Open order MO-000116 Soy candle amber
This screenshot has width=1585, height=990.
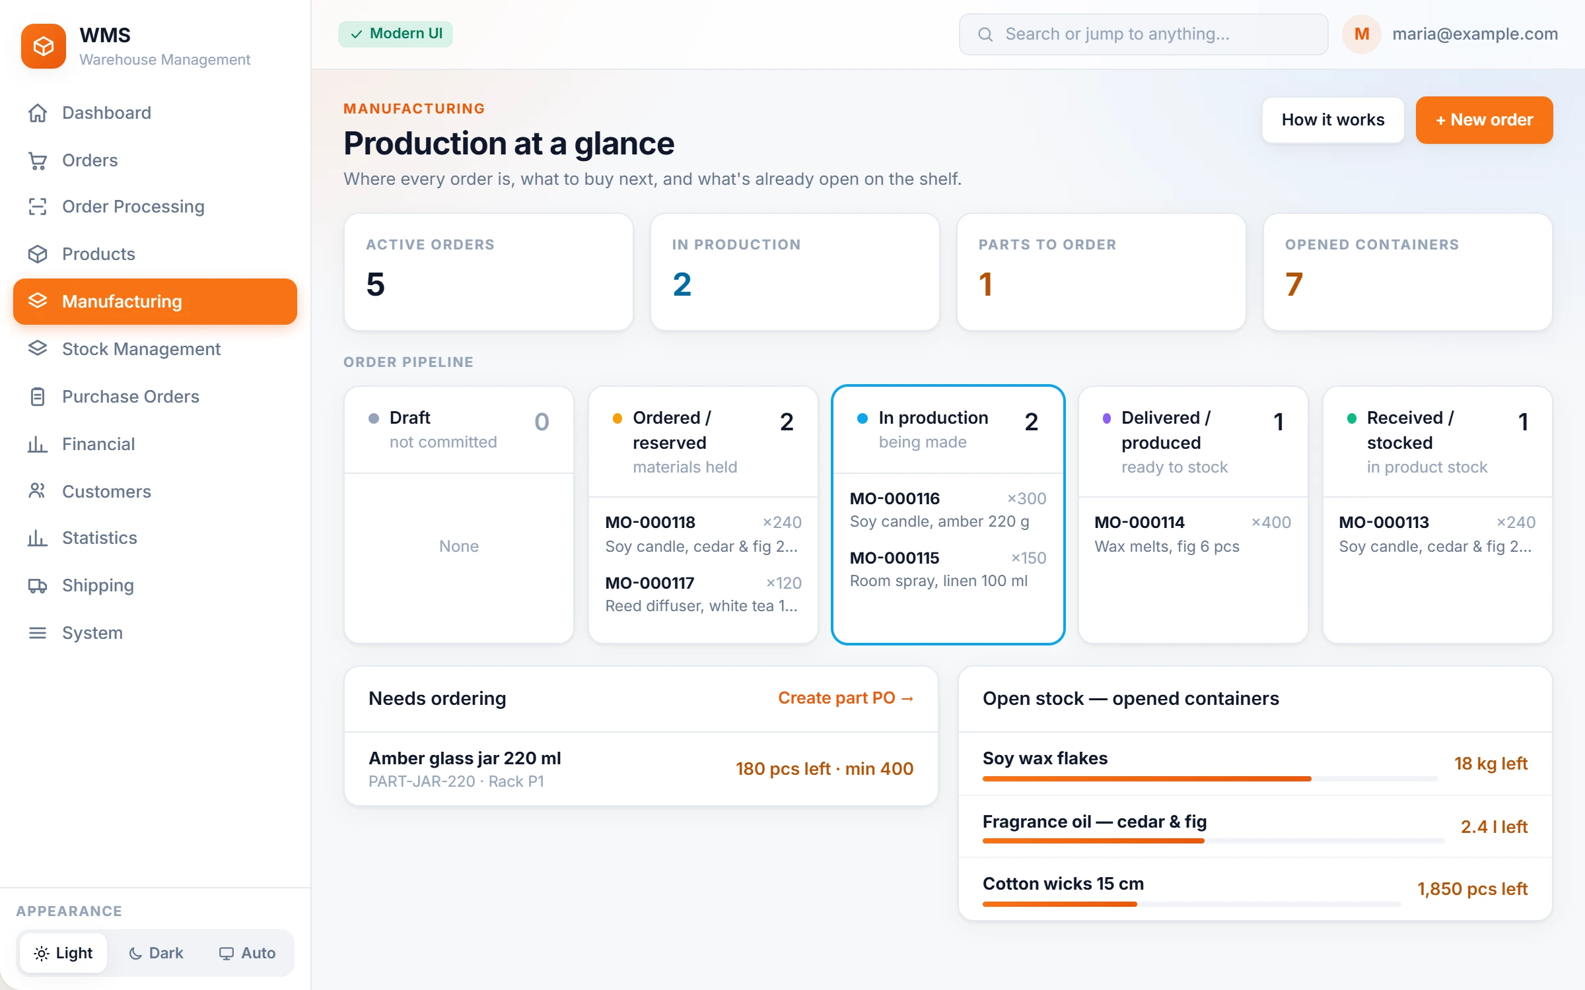948,510
